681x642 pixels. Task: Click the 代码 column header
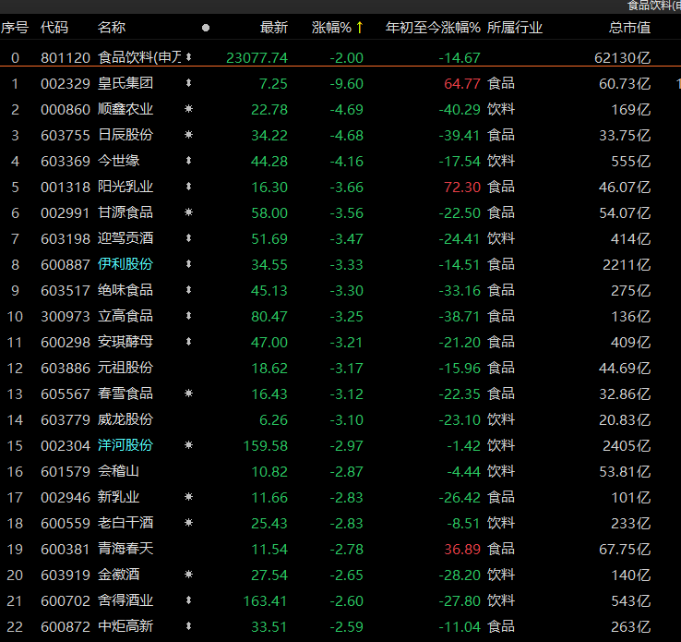(54, 28)
